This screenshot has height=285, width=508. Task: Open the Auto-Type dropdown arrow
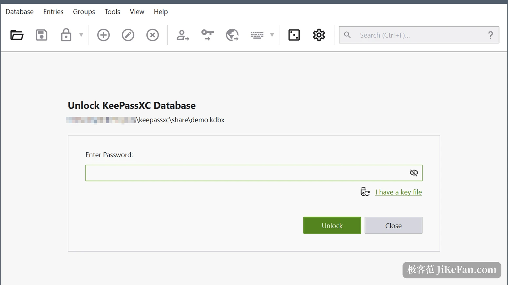coord(272,35)
